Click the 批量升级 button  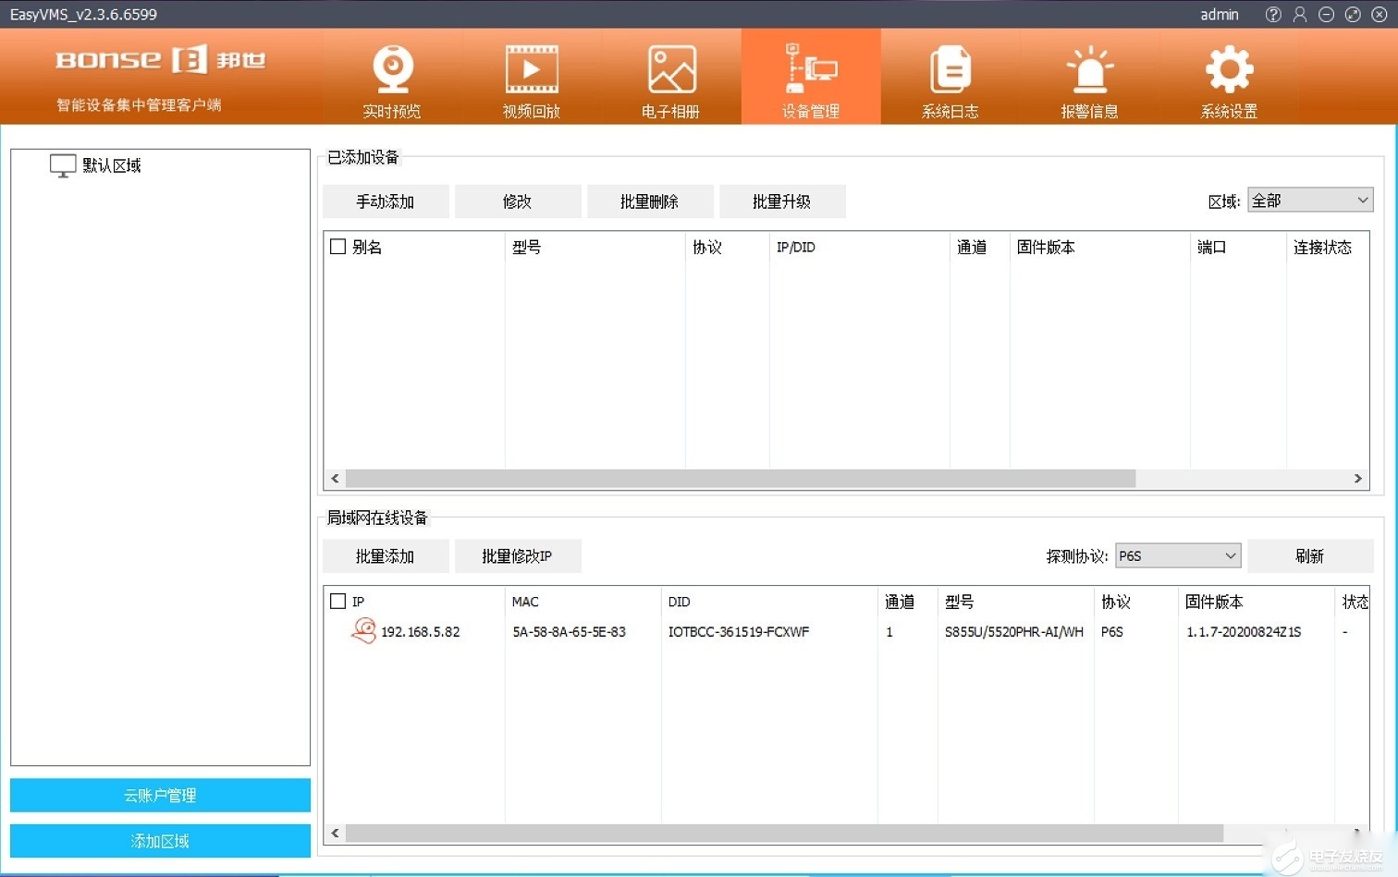click(782, 201)
